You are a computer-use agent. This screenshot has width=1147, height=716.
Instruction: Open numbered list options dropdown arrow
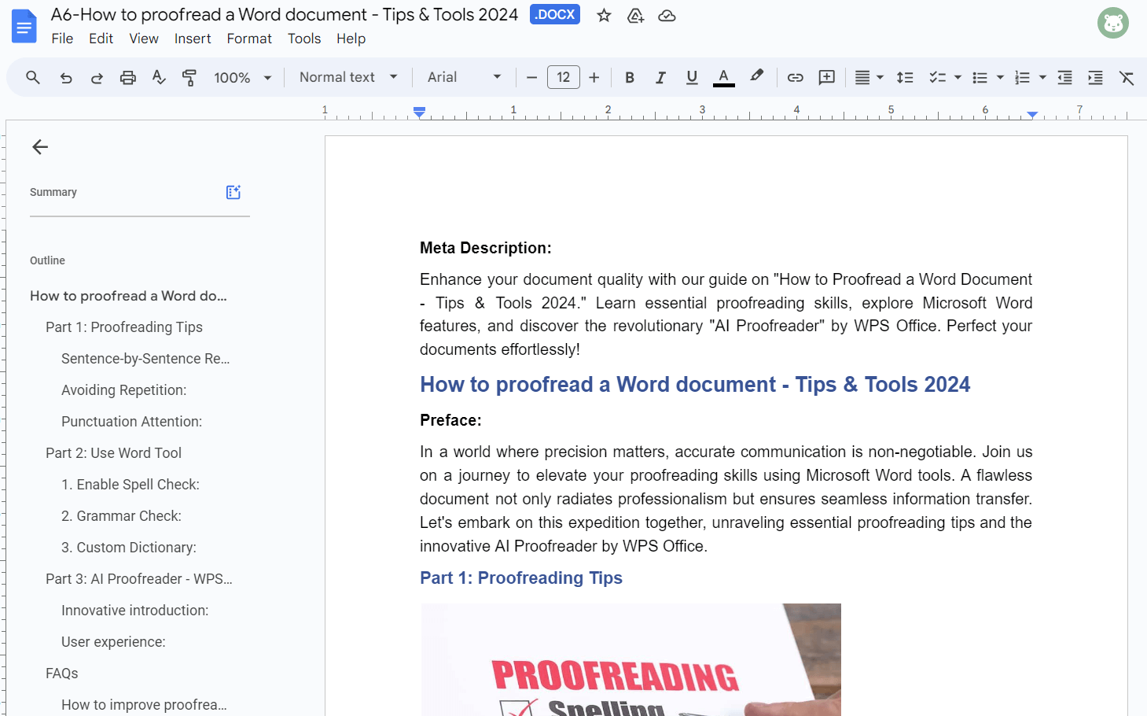[1042, 77]
